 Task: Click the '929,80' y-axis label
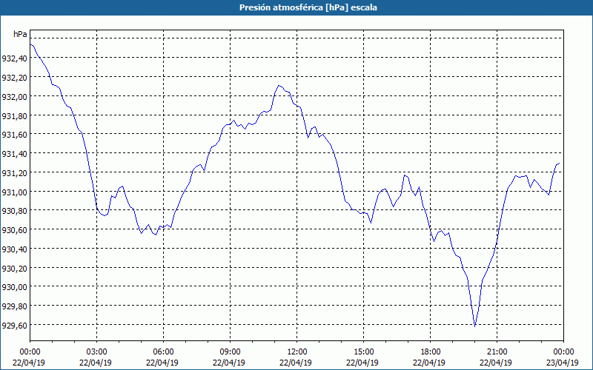pyautogui.click(x=14, y=306)
